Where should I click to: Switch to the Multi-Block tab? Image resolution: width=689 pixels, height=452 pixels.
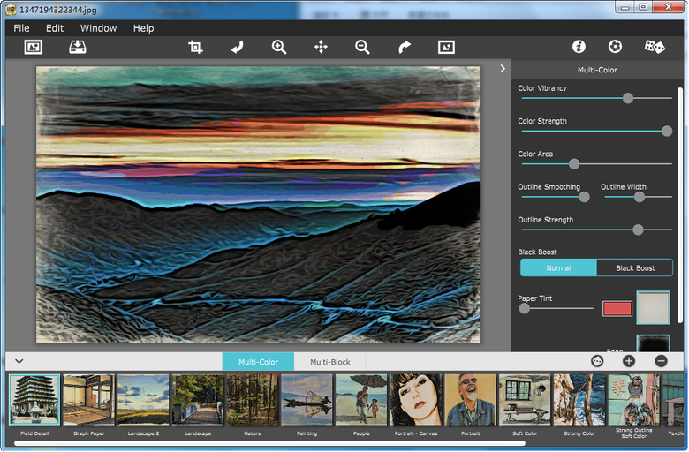(x=329, y=362)
